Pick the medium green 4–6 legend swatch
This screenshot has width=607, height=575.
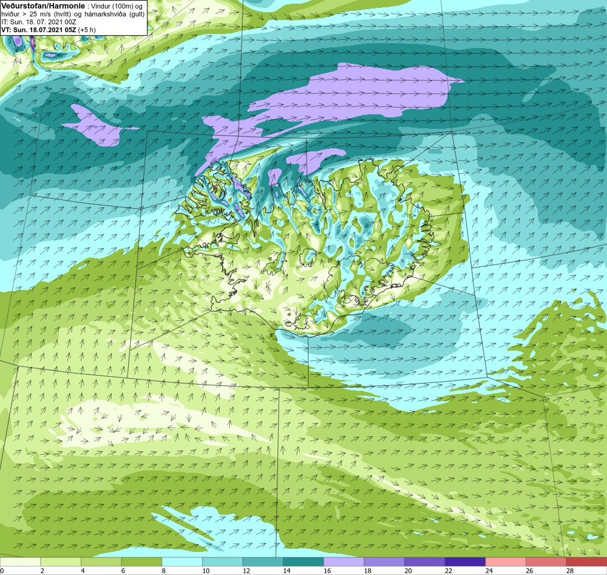(x=101, y=562)
